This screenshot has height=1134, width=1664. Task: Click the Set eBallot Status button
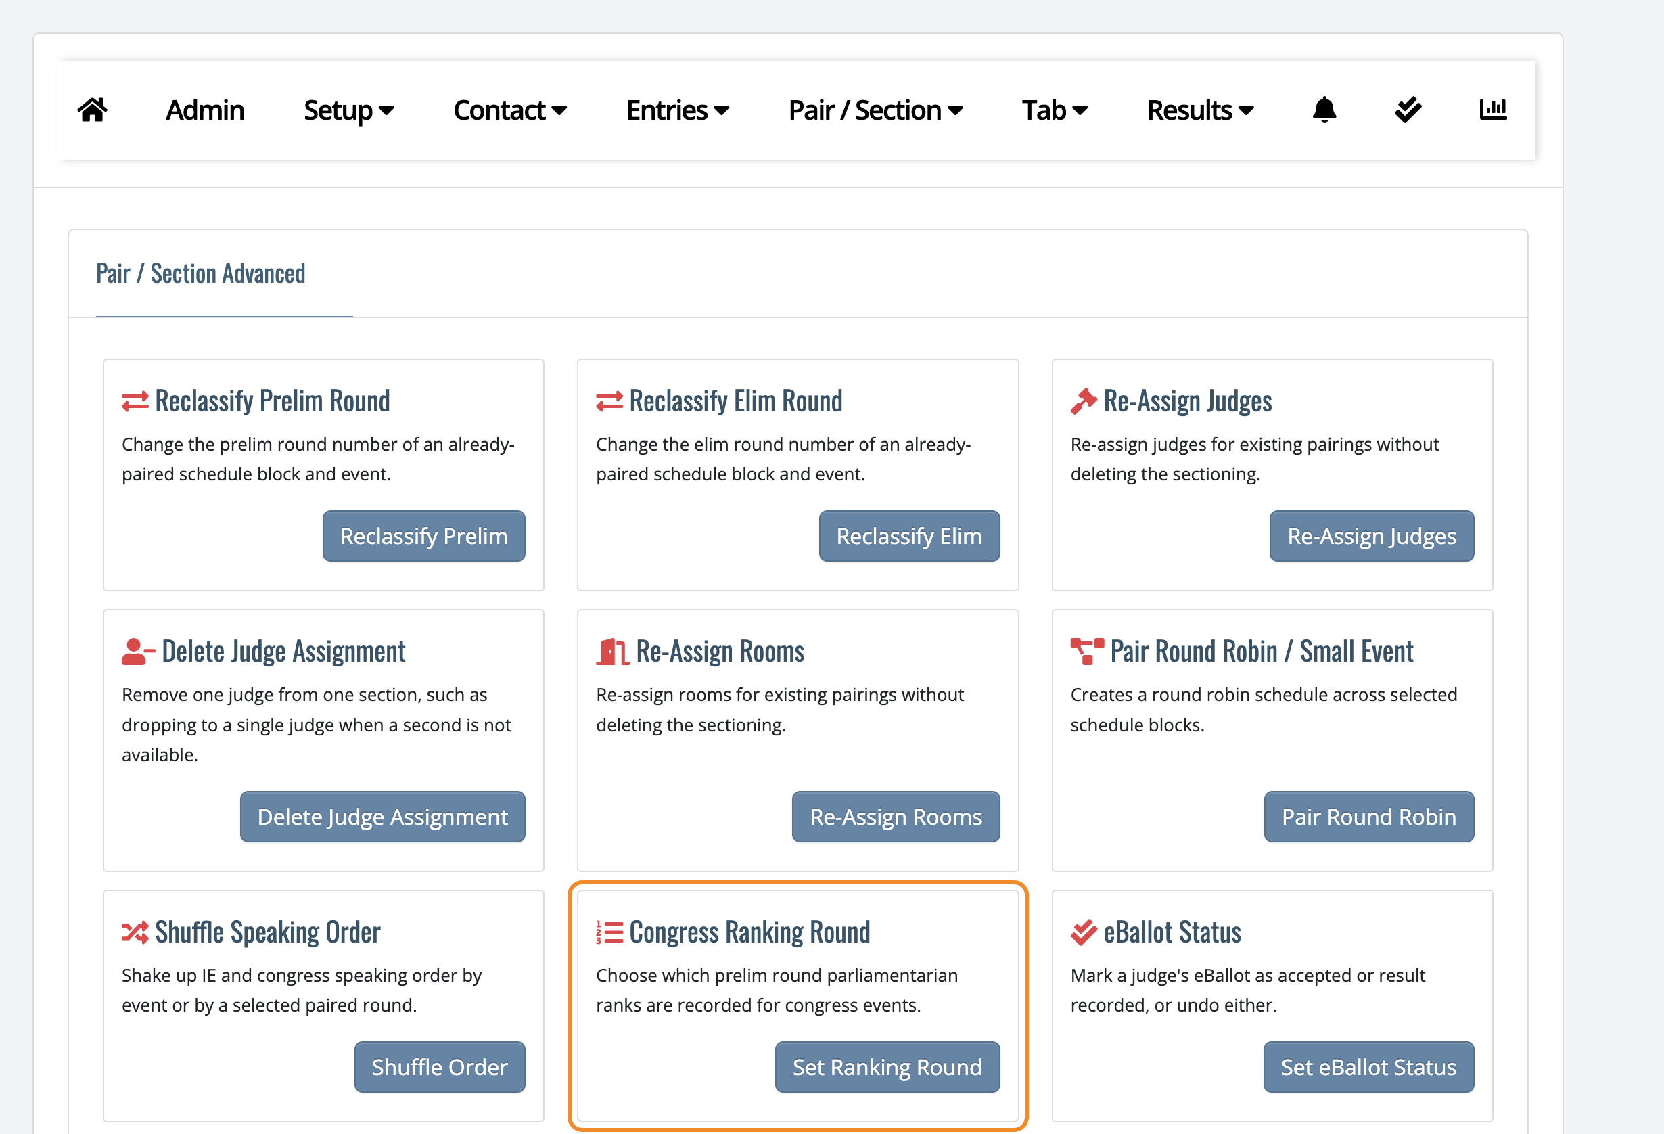coord(1368,1066)
